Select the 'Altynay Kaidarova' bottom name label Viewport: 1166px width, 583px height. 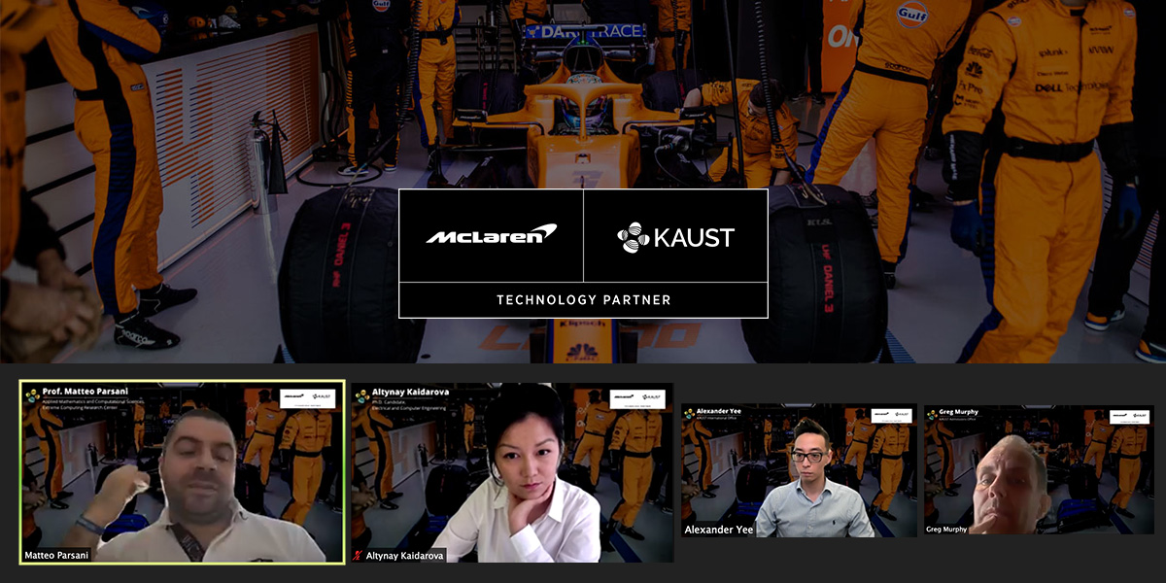tap(406, 555)
